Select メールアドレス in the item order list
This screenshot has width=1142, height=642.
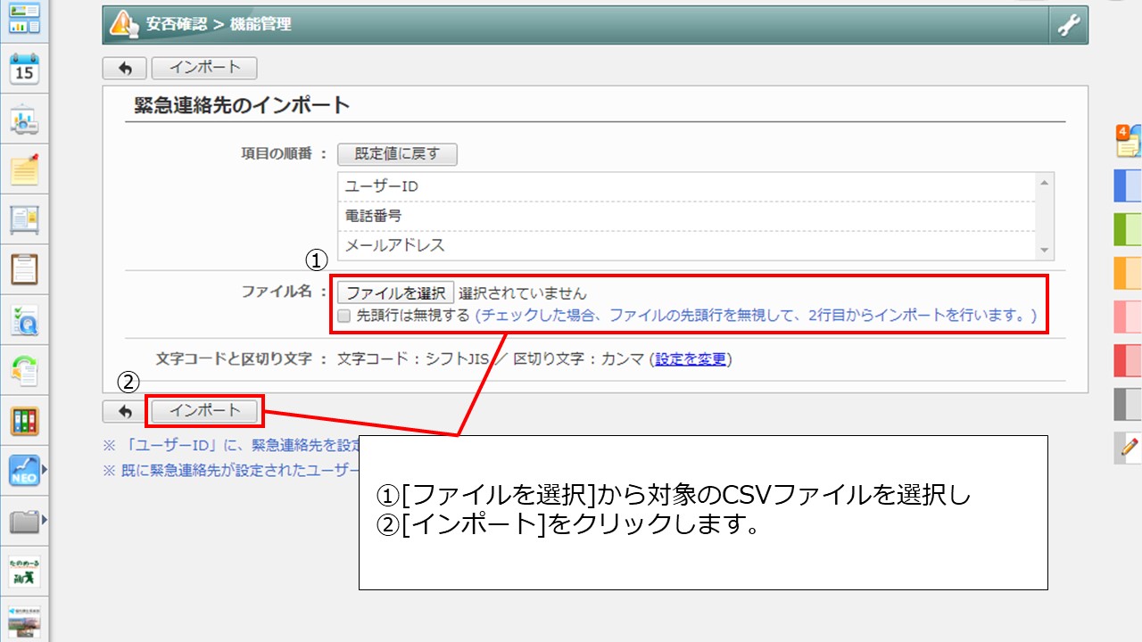point(686,245)
